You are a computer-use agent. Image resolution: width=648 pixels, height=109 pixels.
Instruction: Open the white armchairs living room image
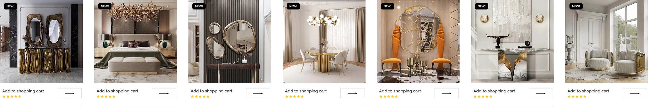[x=607, y=42]
